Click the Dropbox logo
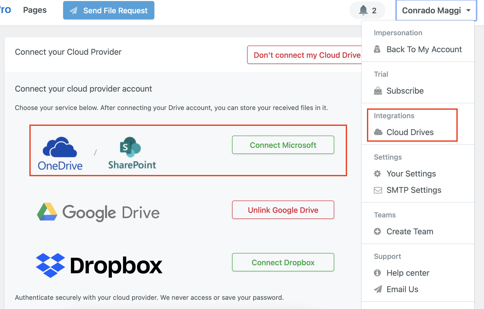Screen dimensions: 484x309 point(99,266)
